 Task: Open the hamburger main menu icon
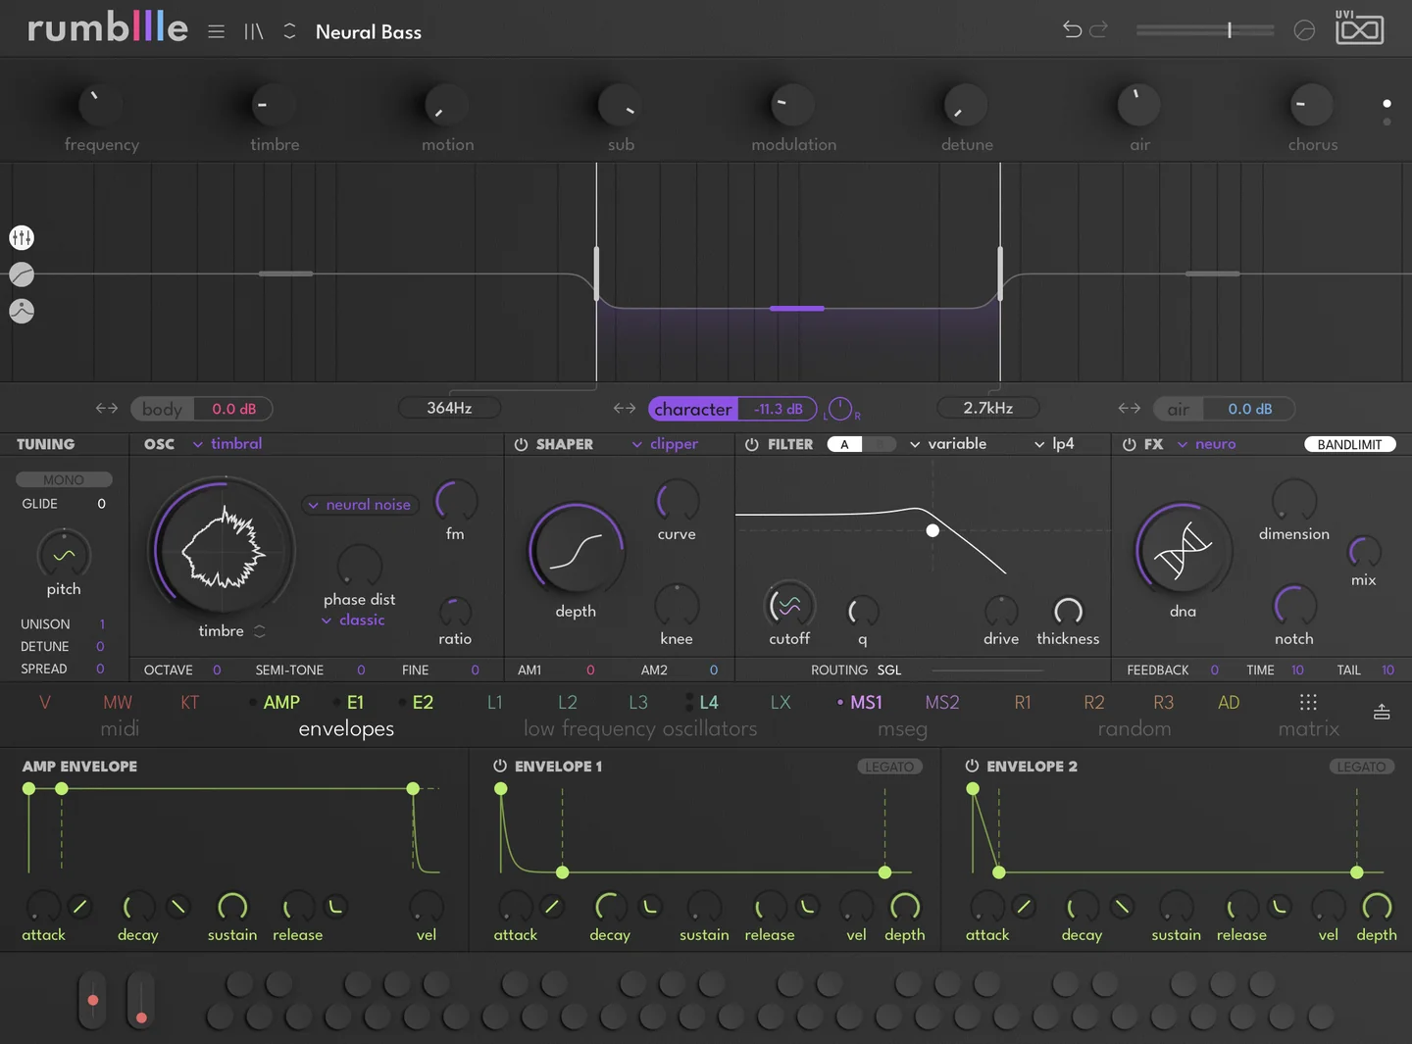pos(217,31)
